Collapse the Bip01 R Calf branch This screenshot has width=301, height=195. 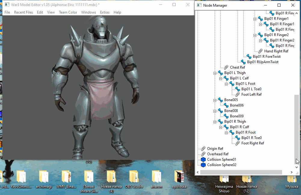coord(220,127)
